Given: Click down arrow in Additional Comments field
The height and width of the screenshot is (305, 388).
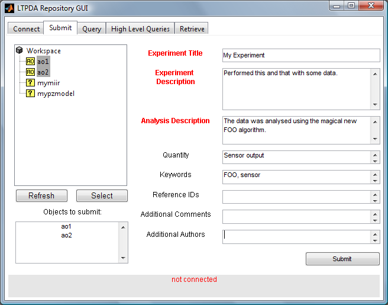Looking at the screenshot, I should (375, 220).
